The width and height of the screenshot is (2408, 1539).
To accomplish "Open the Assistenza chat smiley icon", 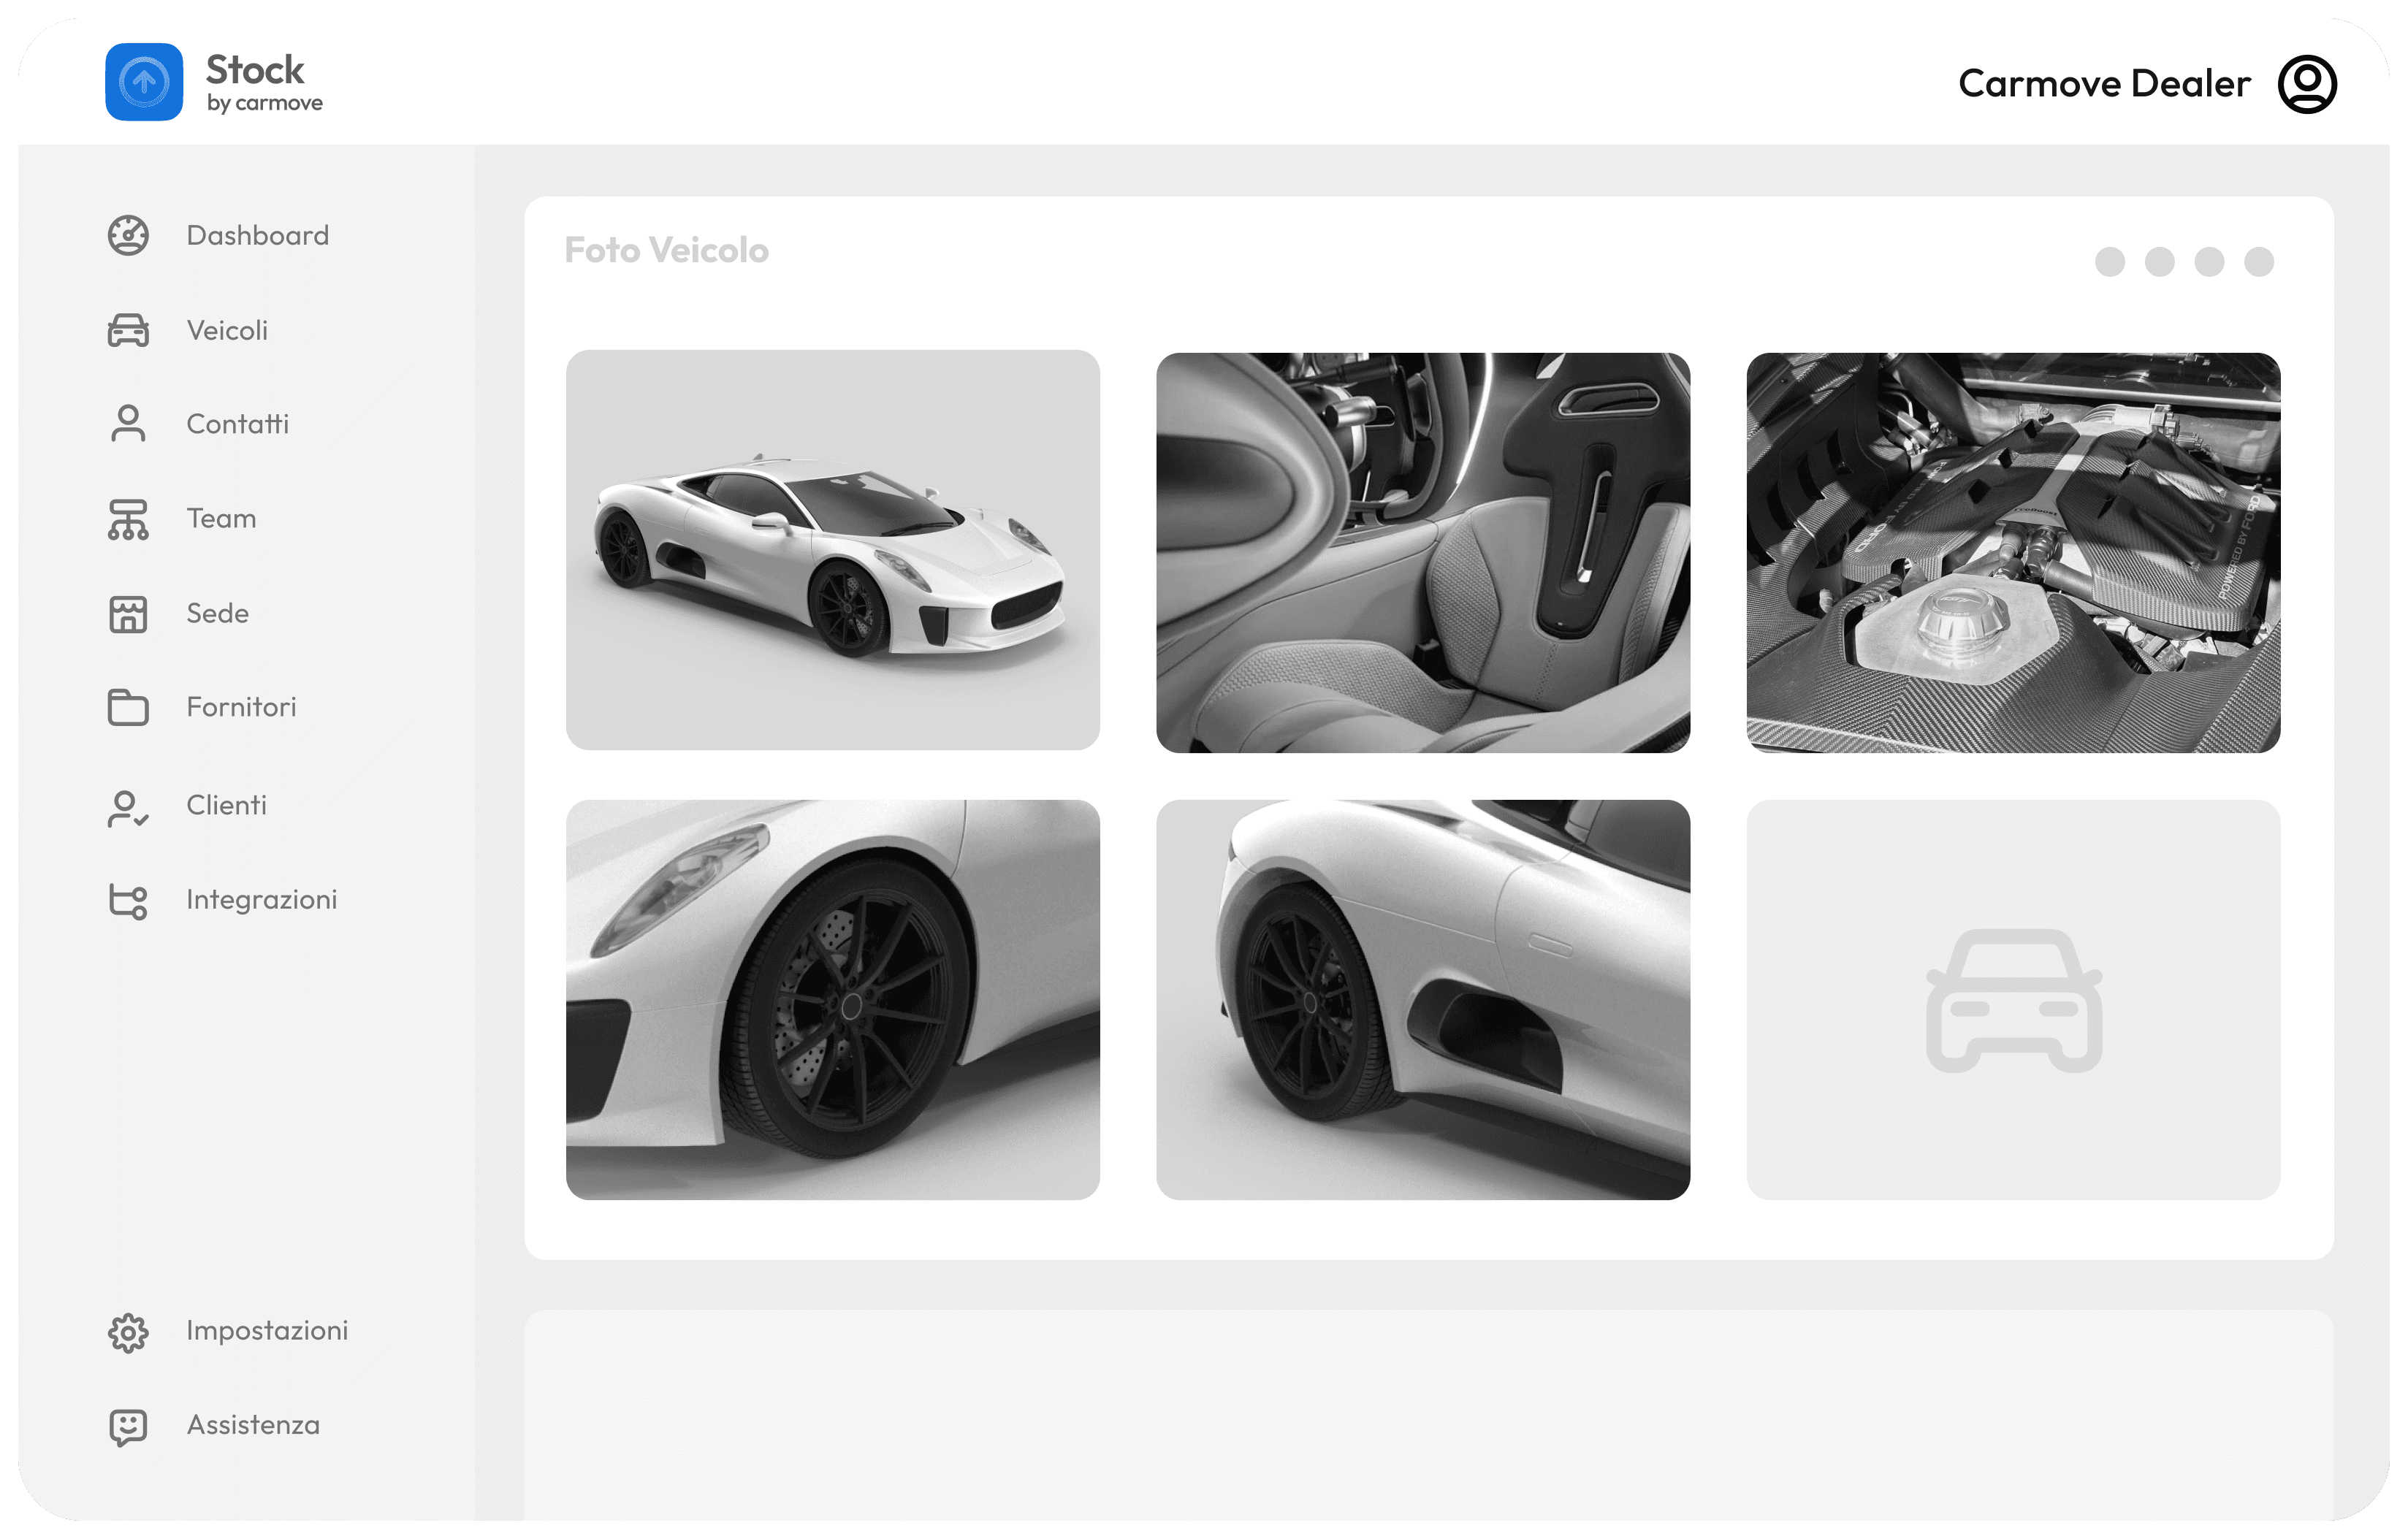I will click(128, 1427).
